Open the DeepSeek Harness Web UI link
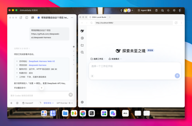 coord(42,61)
